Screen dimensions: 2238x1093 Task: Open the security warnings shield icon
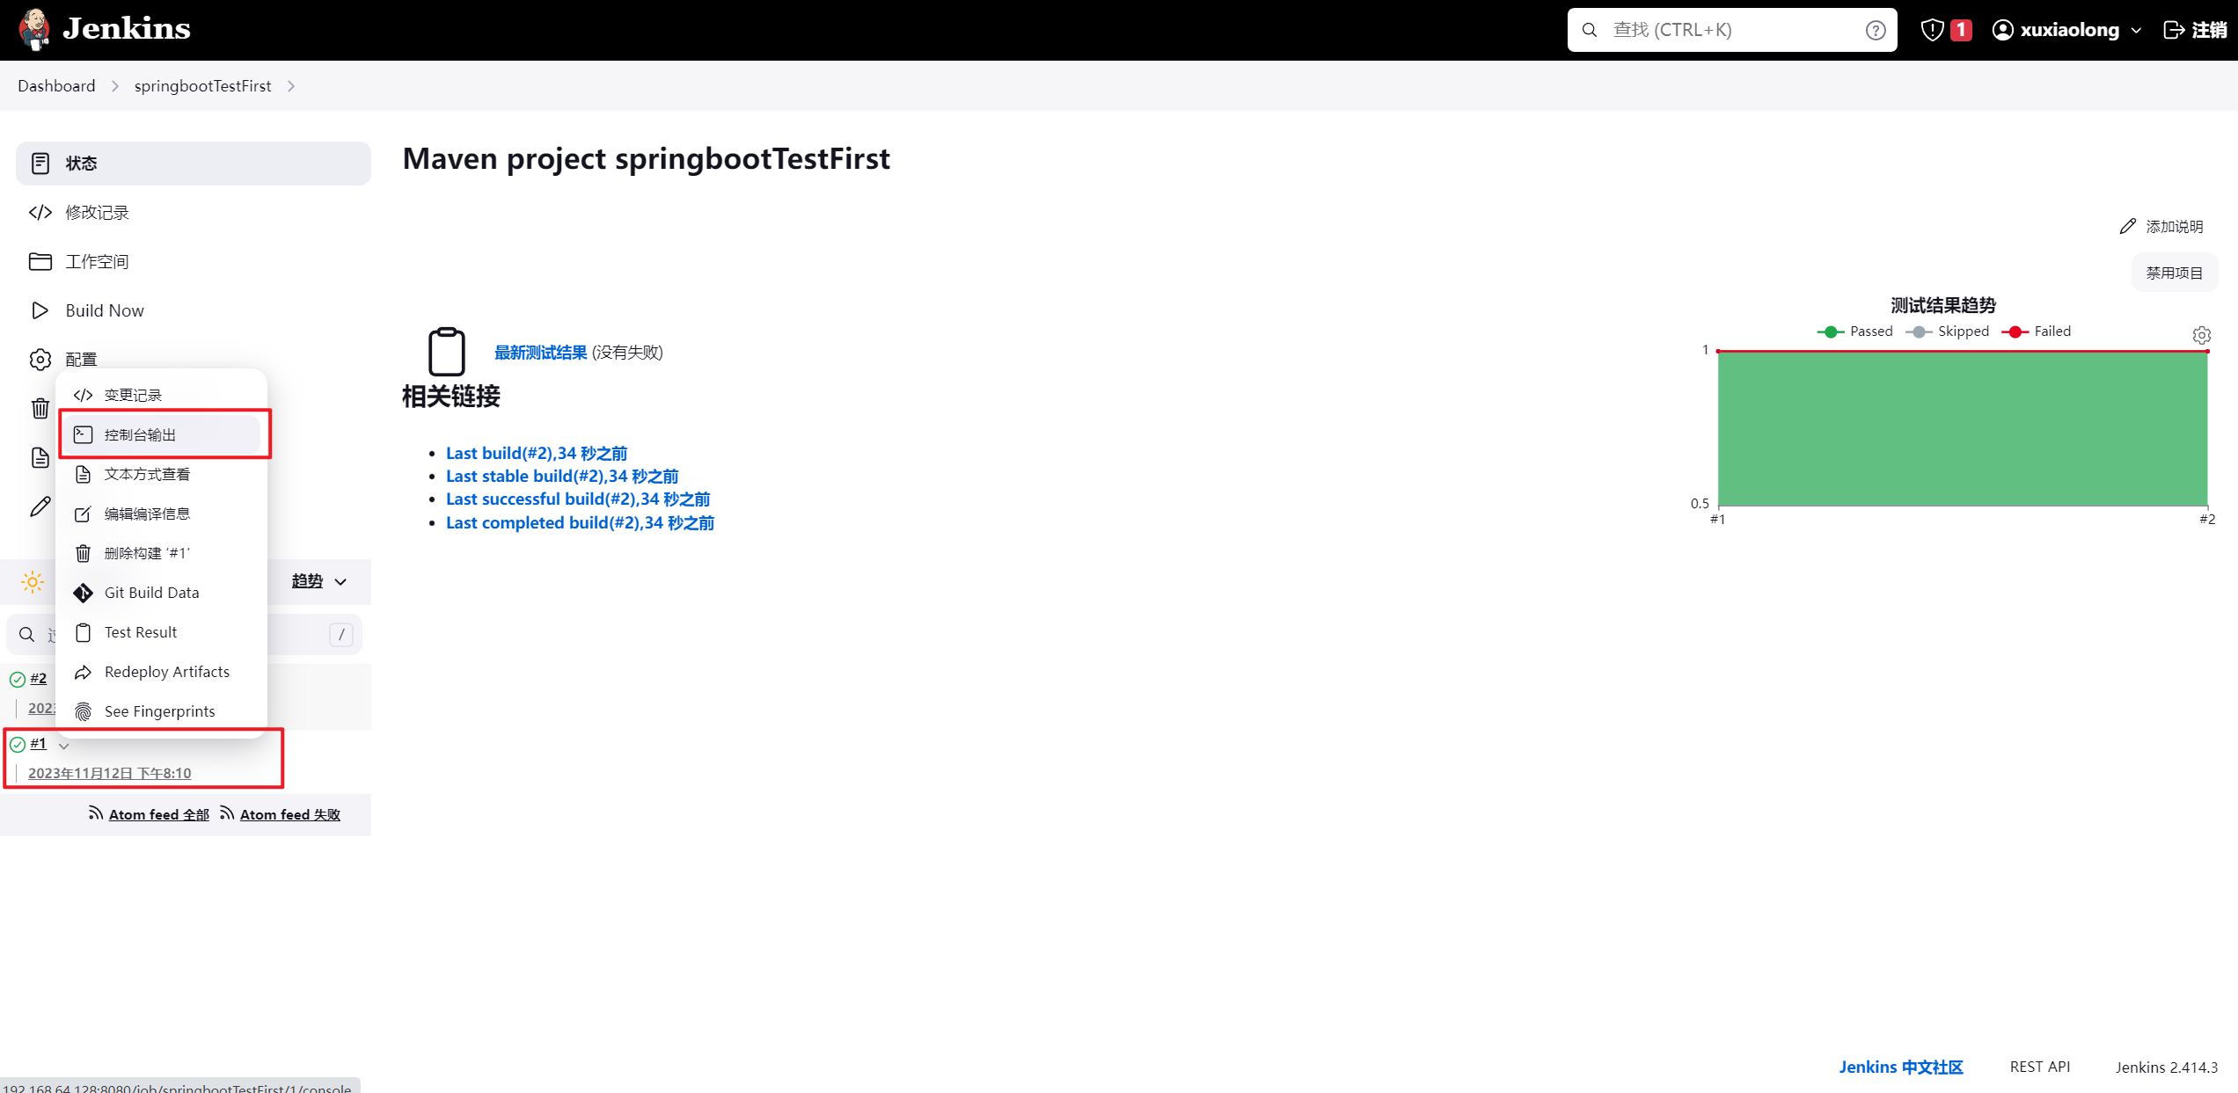tap(1932, 30)
